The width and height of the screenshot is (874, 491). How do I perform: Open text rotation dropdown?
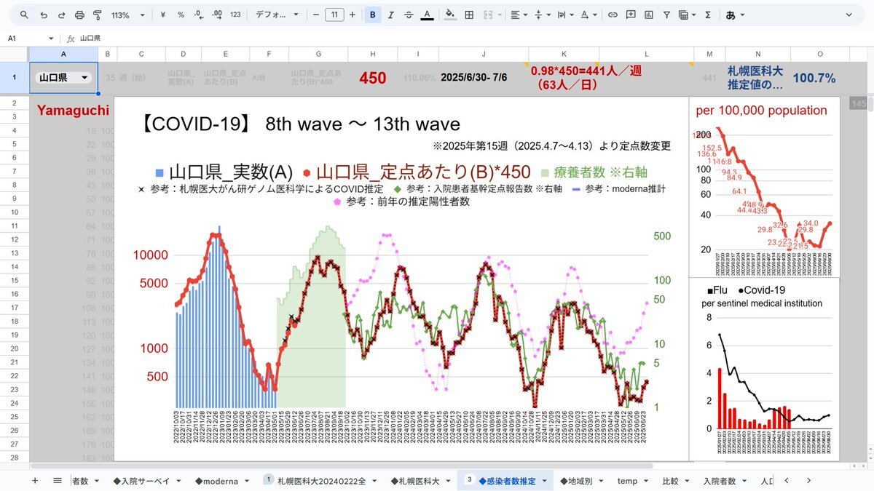(588, 15)
